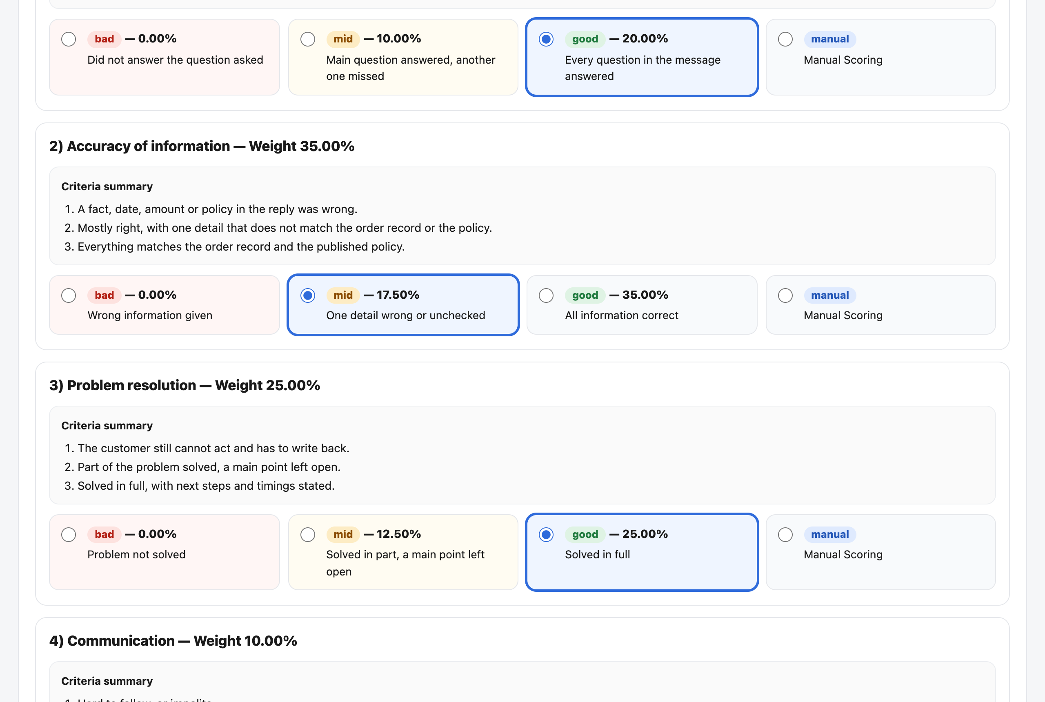This screenshot has width=1045, height=702.
Task: Click heading "2) Accuracy of information — Weight 35.00%"
Action: point(202,146)
